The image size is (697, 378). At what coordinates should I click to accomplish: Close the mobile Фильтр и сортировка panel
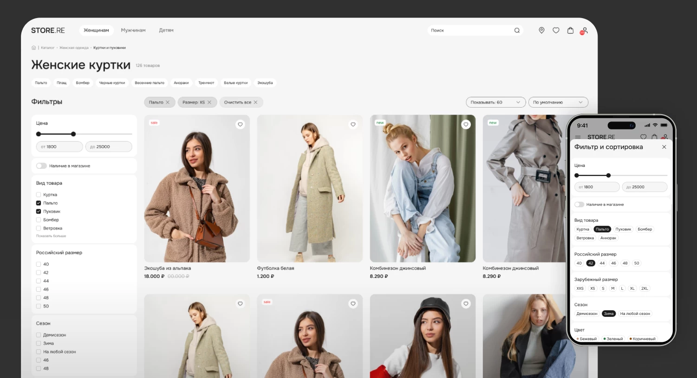pos(664,147)
